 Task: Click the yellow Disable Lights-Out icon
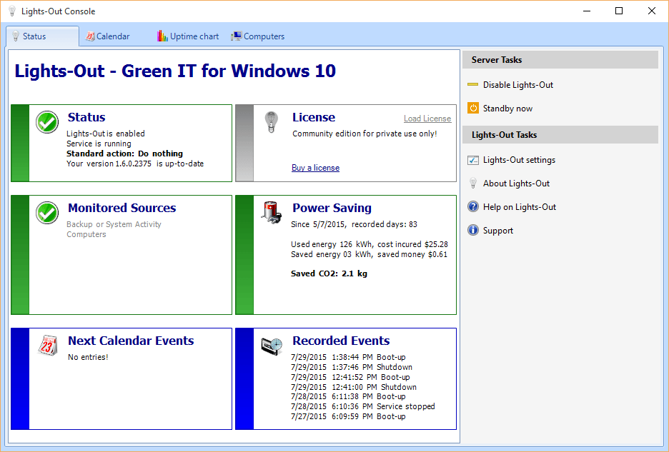tap(472, 84)
